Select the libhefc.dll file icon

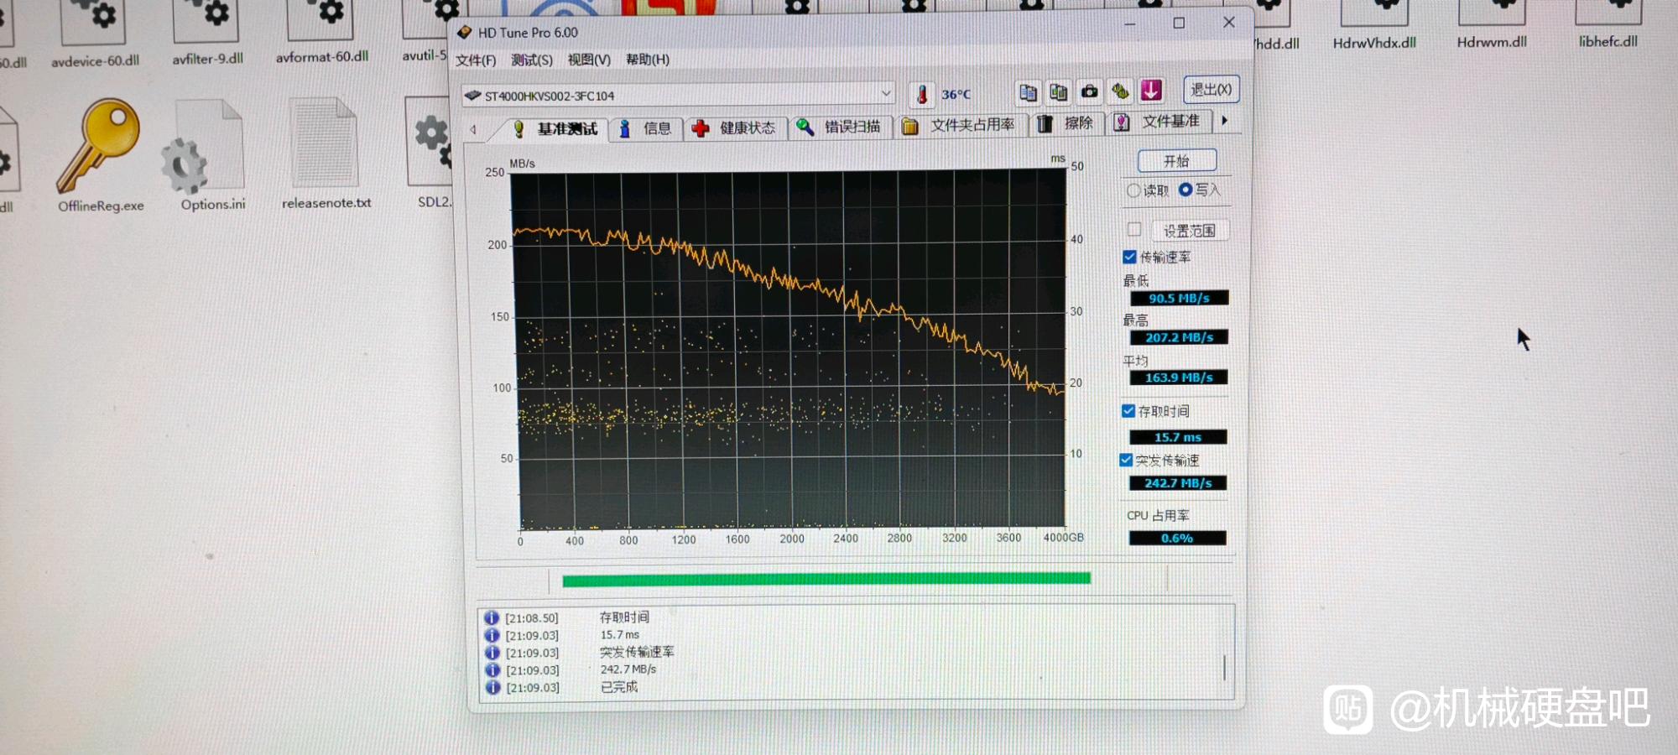1608,13
